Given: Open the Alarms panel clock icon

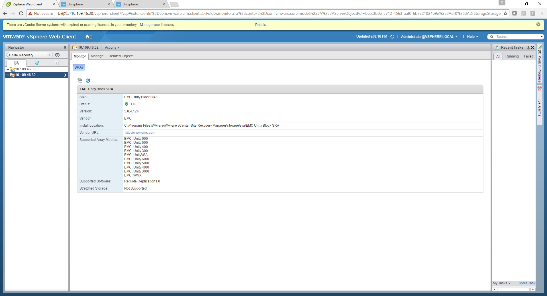Looking at the screenshot, I should tap(540, 89).
